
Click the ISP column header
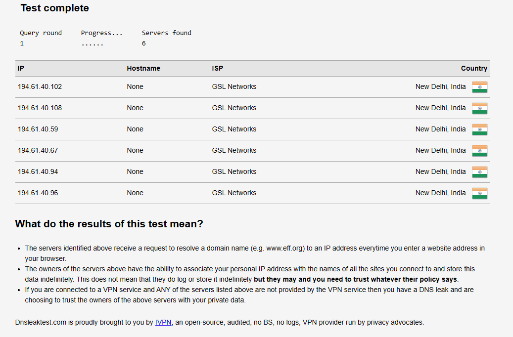click(x=218, y=68)
